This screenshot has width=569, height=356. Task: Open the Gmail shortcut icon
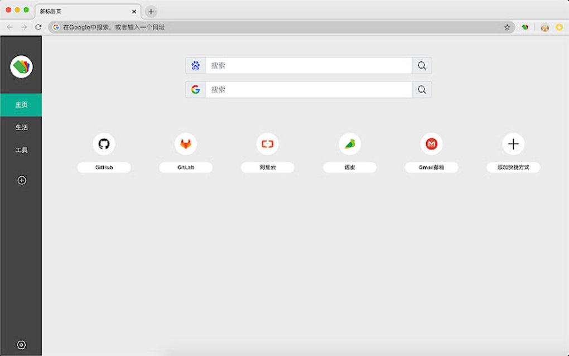(431, 144)
